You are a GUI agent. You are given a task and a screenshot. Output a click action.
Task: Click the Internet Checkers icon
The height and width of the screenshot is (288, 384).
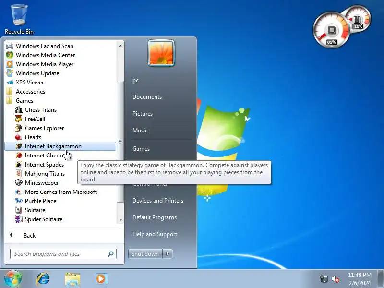coord(19,155)
